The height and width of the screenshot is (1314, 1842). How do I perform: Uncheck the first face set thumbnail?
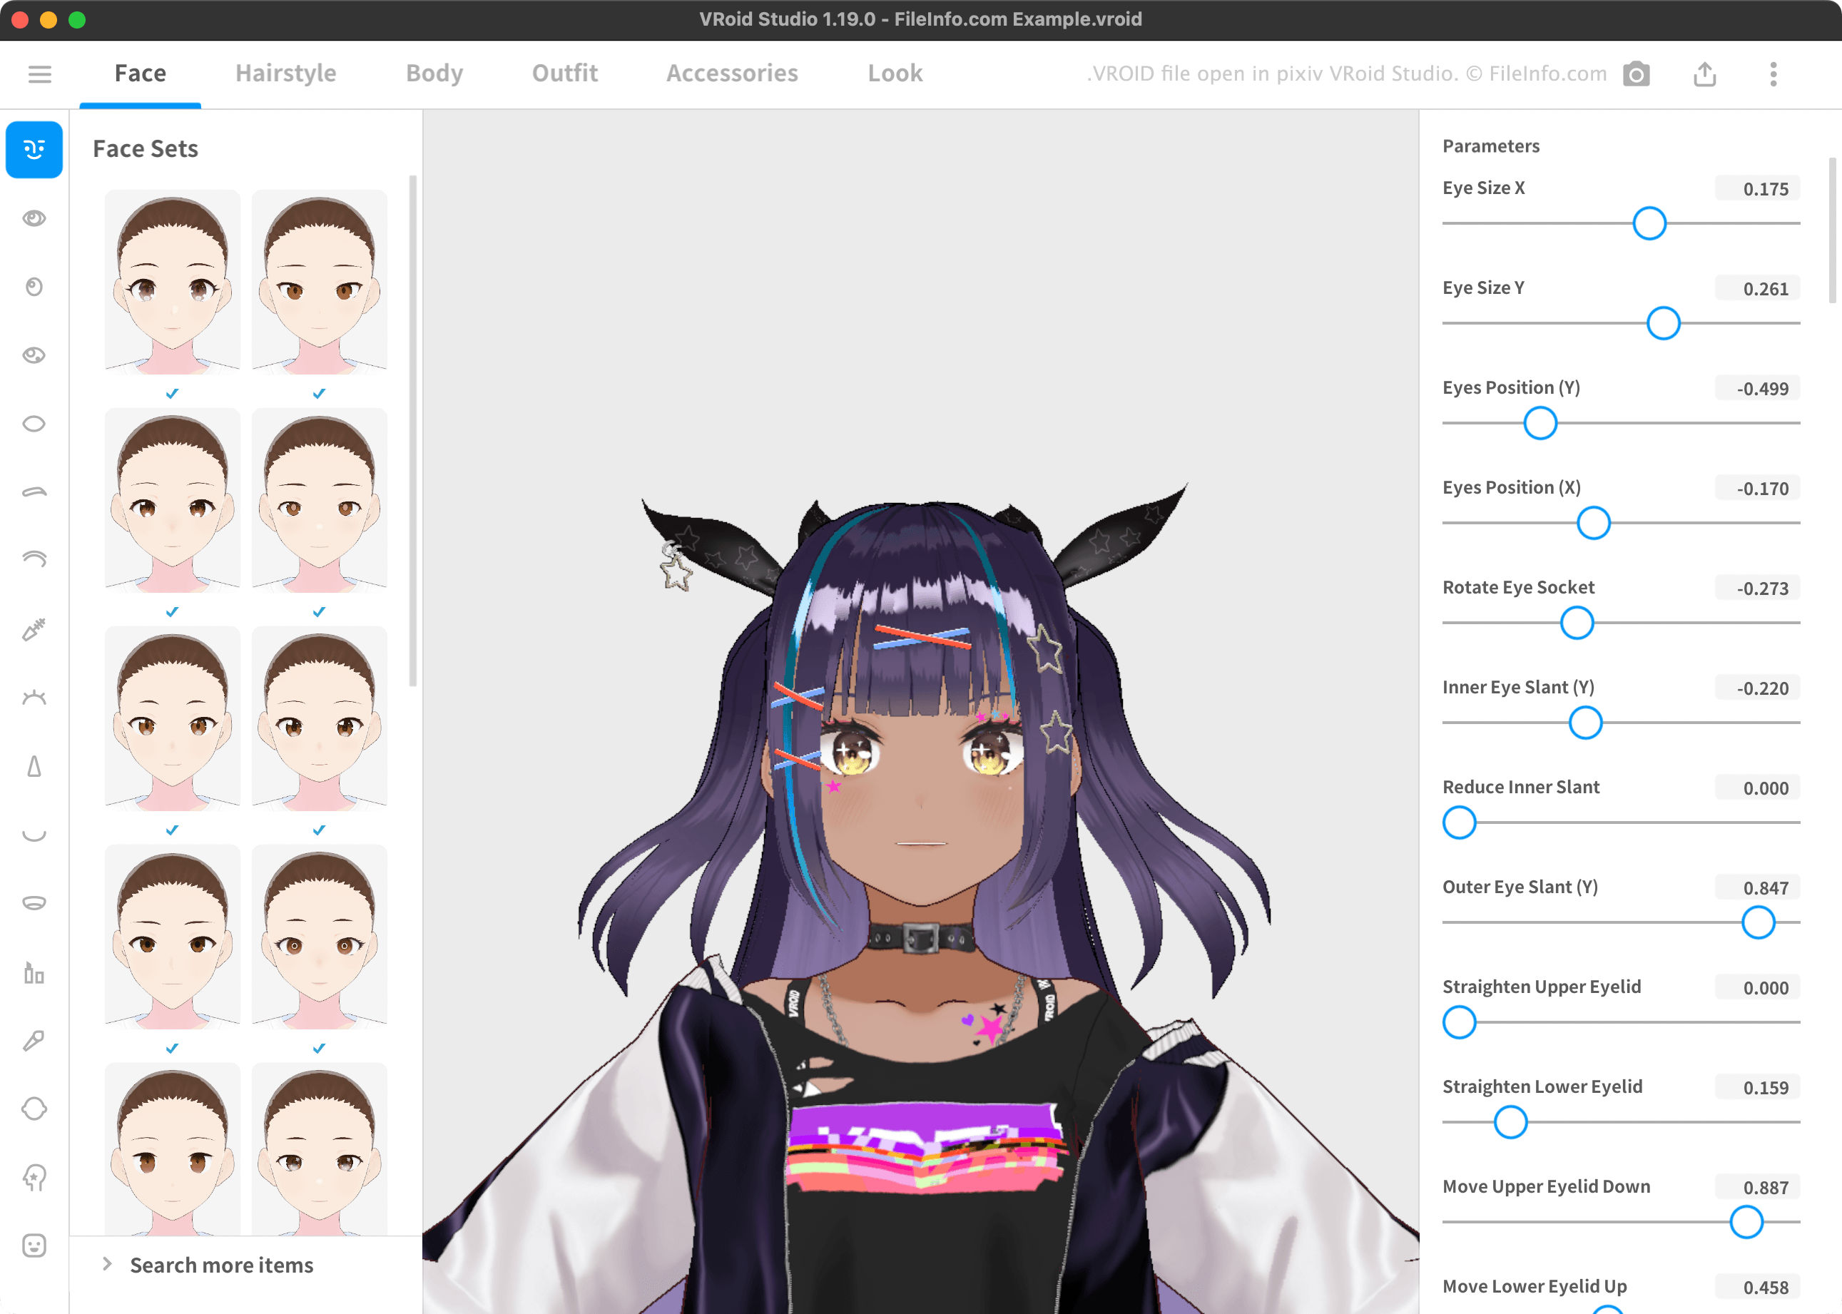[171, 395]
